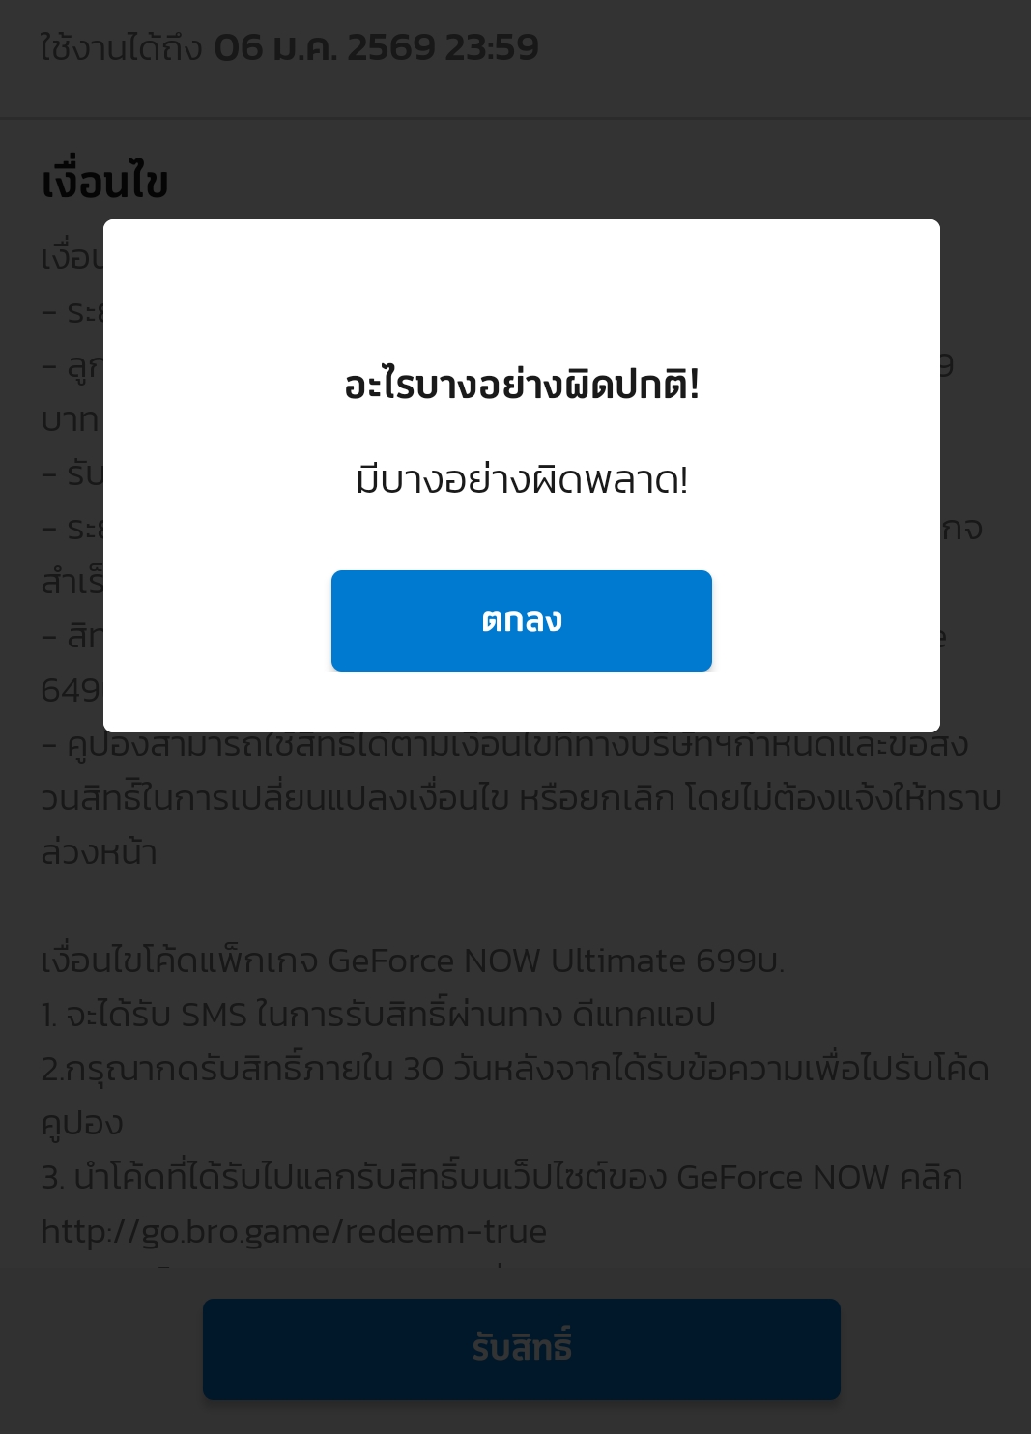Screen dimensions: 1031x1434
Task: Click the GeForce NOW Ultimate 699บ. heading line
Action: [413, 961]
